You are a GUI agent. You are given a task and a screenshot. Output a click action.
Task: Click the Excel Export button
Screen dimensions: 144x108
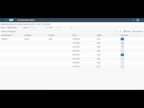138,31
